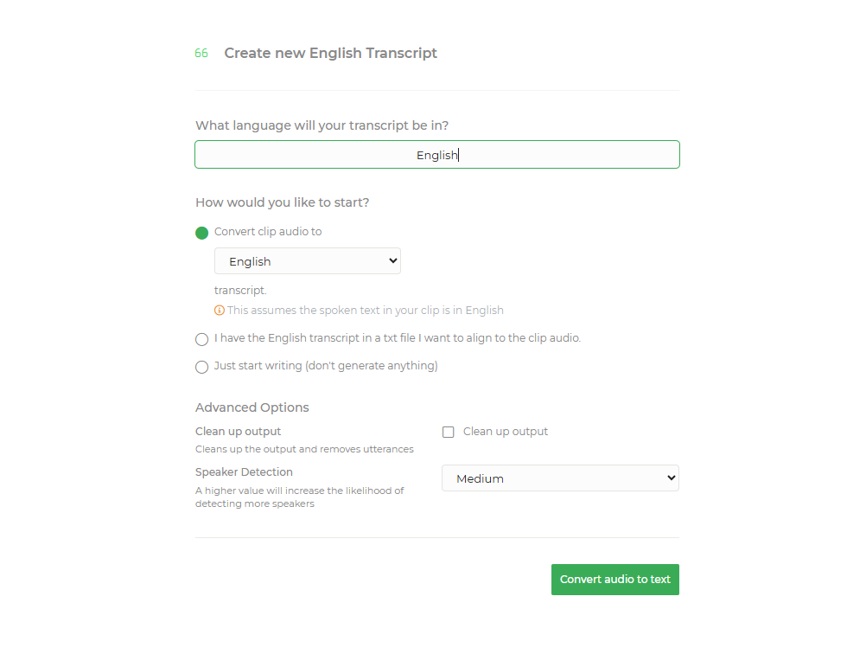The image size is (866, 667).
Task: Select the Convert clip audio to radio button
Action: pos(201,232)
